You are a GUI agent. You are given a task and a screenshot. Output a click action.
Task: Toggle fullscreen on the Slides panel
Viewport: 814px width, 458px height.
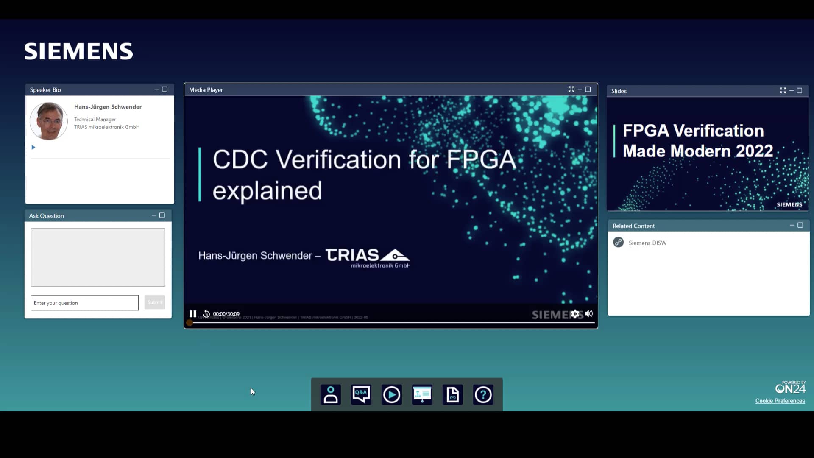point(783,90)
